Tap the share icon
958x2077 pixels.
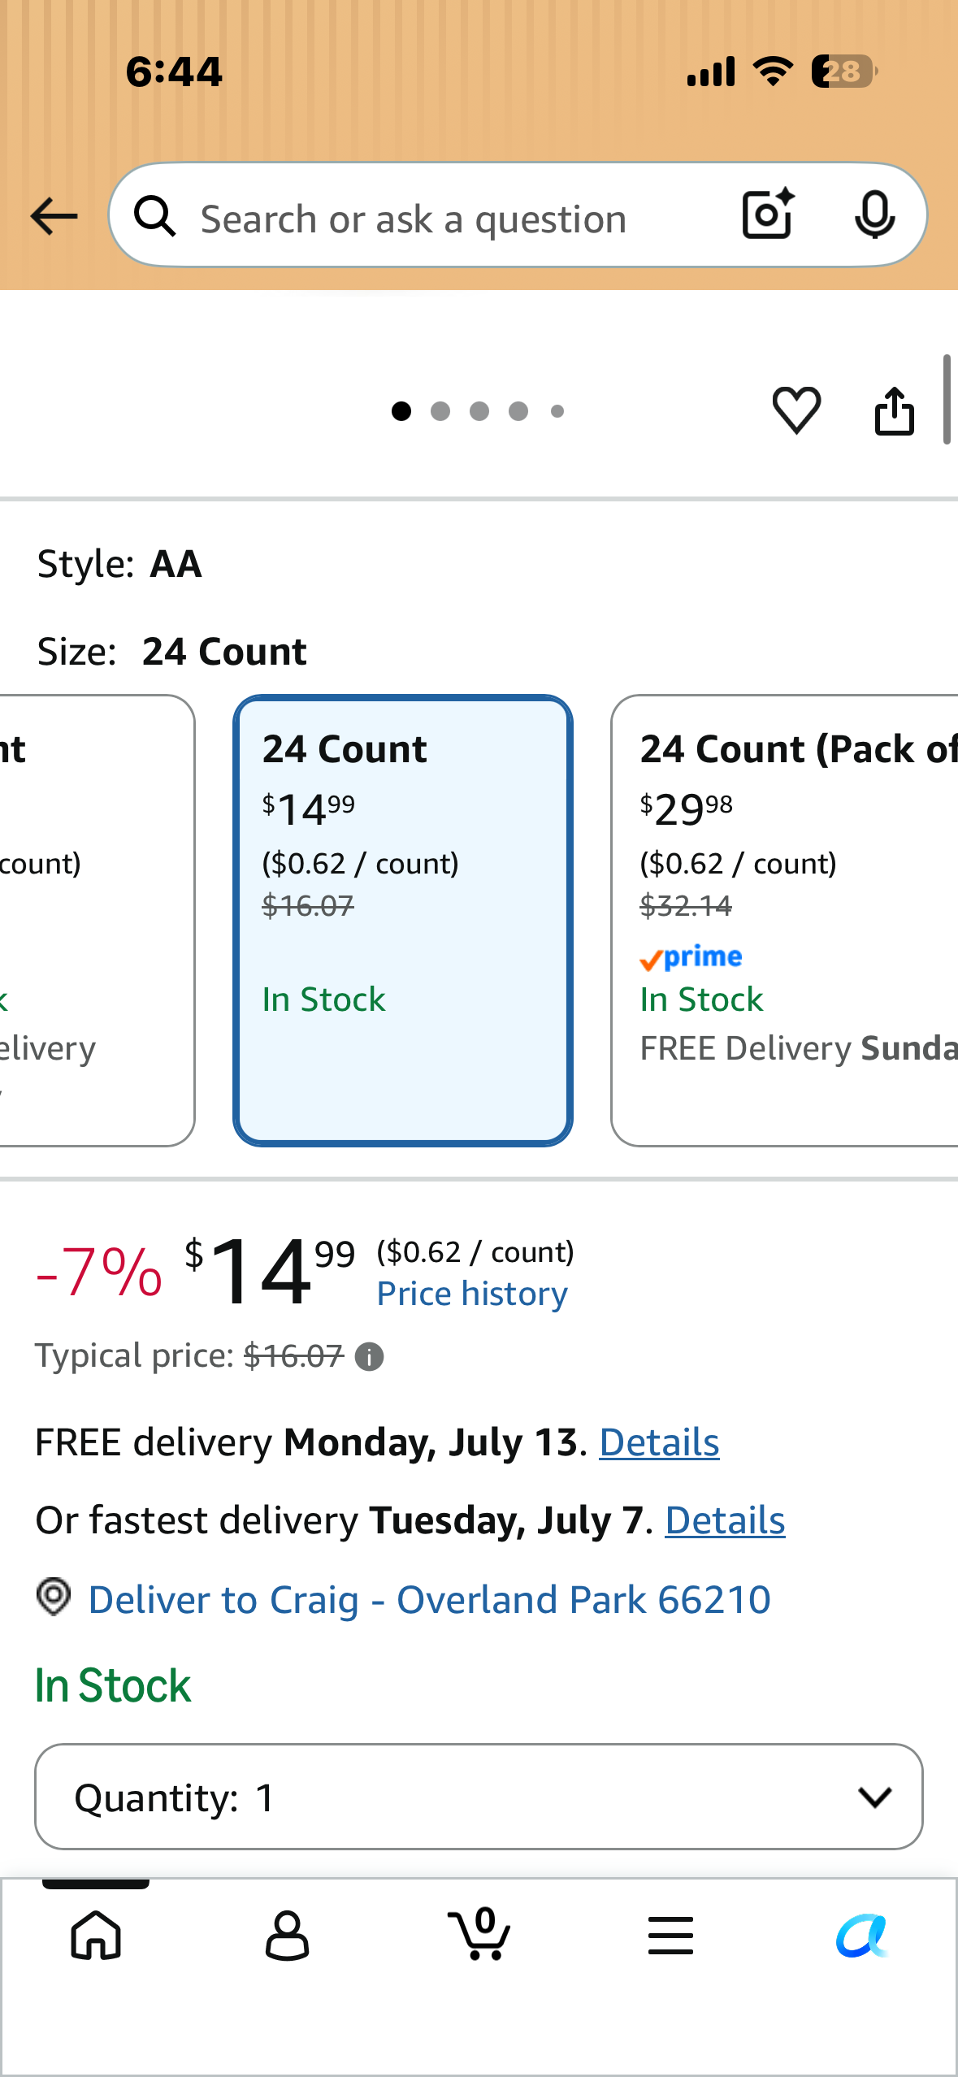895,410
